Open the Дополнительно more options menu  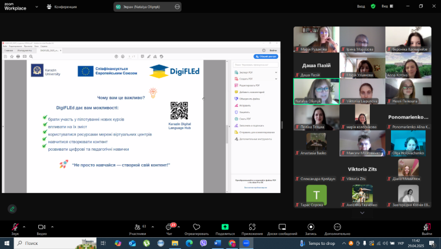pos(338,229)
